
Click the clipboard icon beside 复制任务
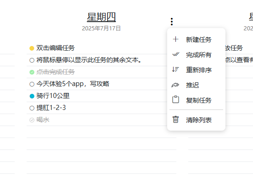(175, 99)
